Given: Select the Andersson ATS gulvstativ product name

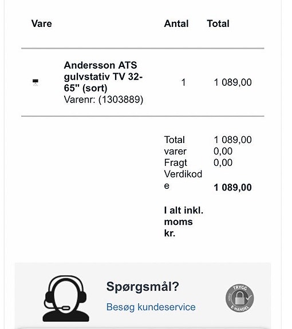Looking at the screenshot, I should 103,77.
